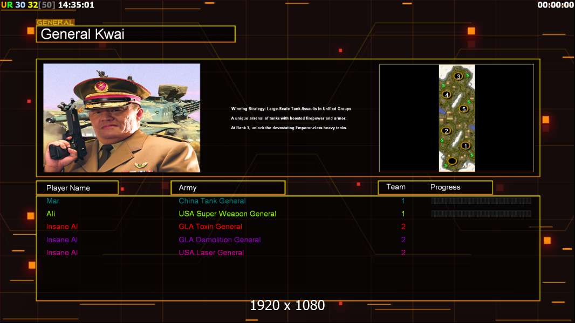Click start position 3 on the map
Image resolution: width=575 pixels, height=323 pixels.
tap(458, 76)
